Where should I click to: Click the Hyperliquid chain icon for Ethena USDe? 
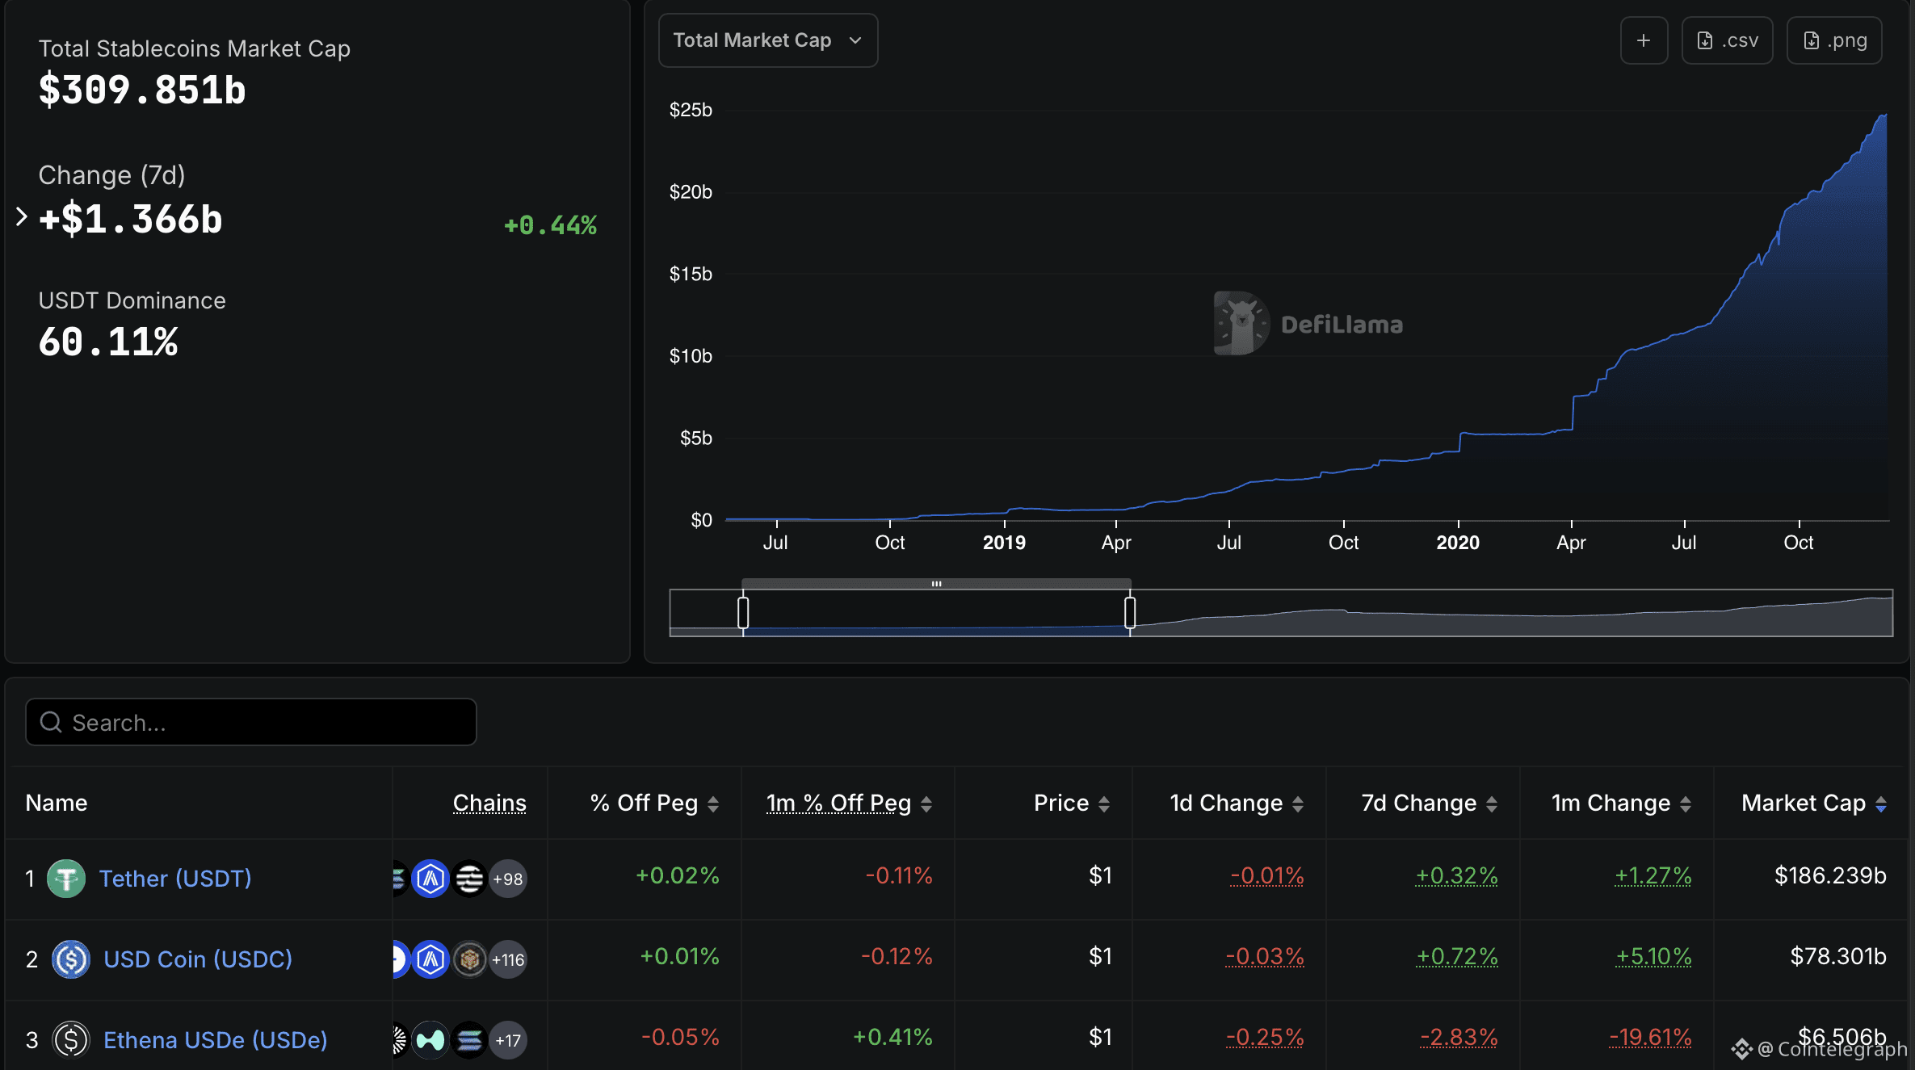(x=430, y=1039)
